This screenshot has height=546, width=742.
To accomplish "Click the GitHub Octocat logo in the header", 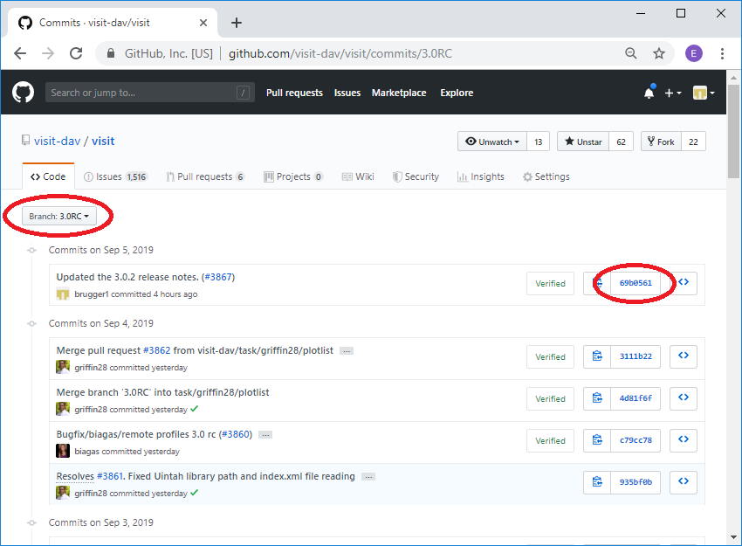I will tap(24, 93).
